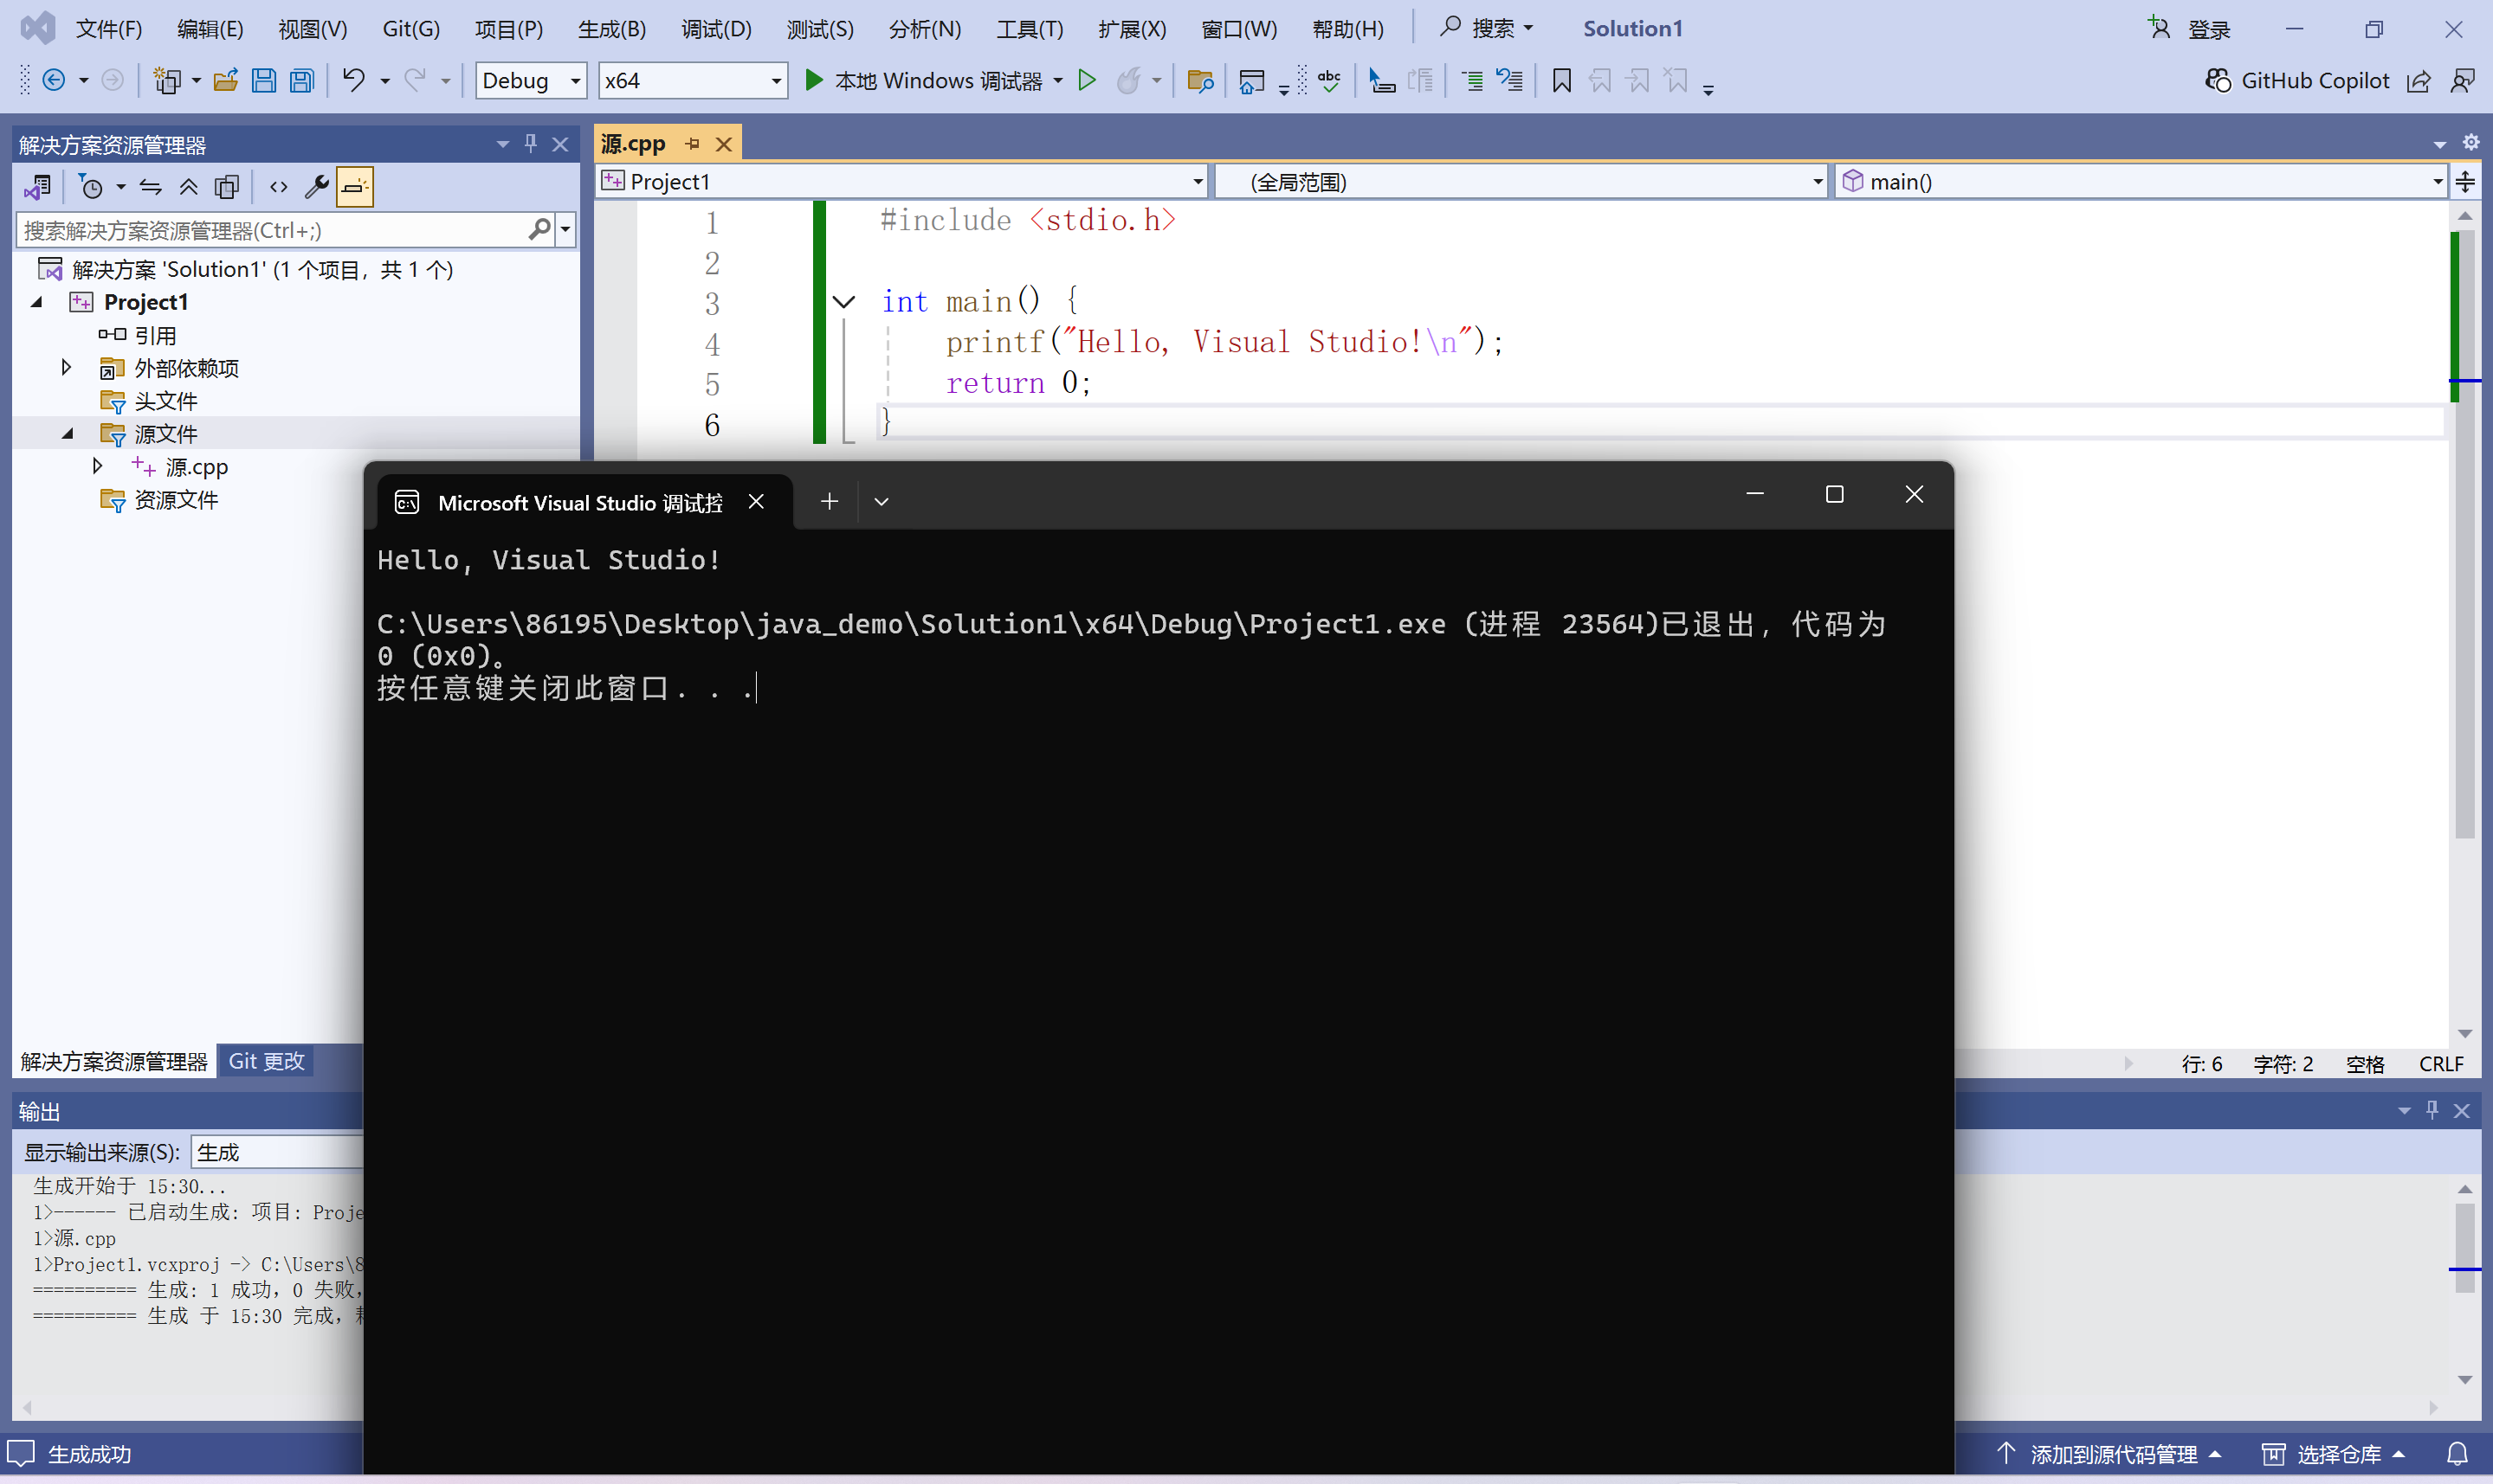2493x1484 pixels.
Task: Open the global scope (全局范围) dropdown
Action: [x=1521, y=182]
